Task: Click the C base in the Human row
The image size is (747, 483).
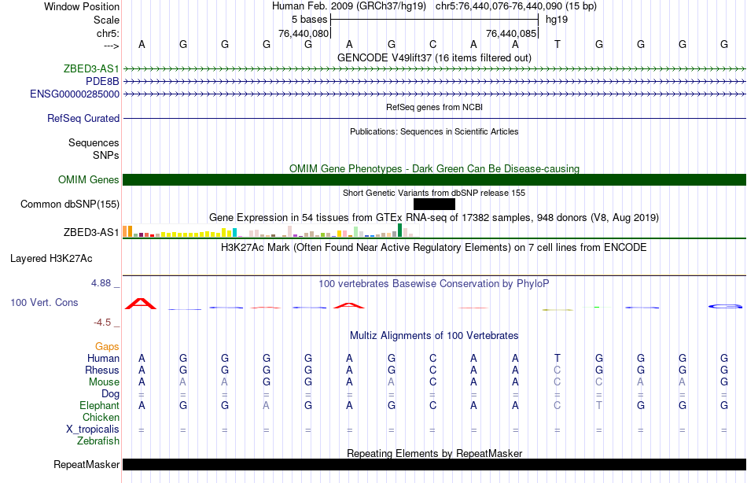Action: pos(432,358)
